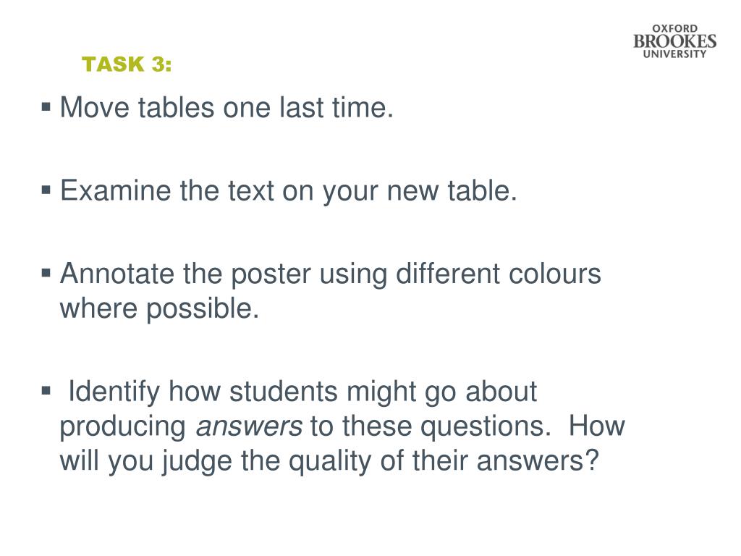This screenshot has height=556, width=741.
Task: Click the line Annotate the poster using different colours
Action: click(330, 274)
